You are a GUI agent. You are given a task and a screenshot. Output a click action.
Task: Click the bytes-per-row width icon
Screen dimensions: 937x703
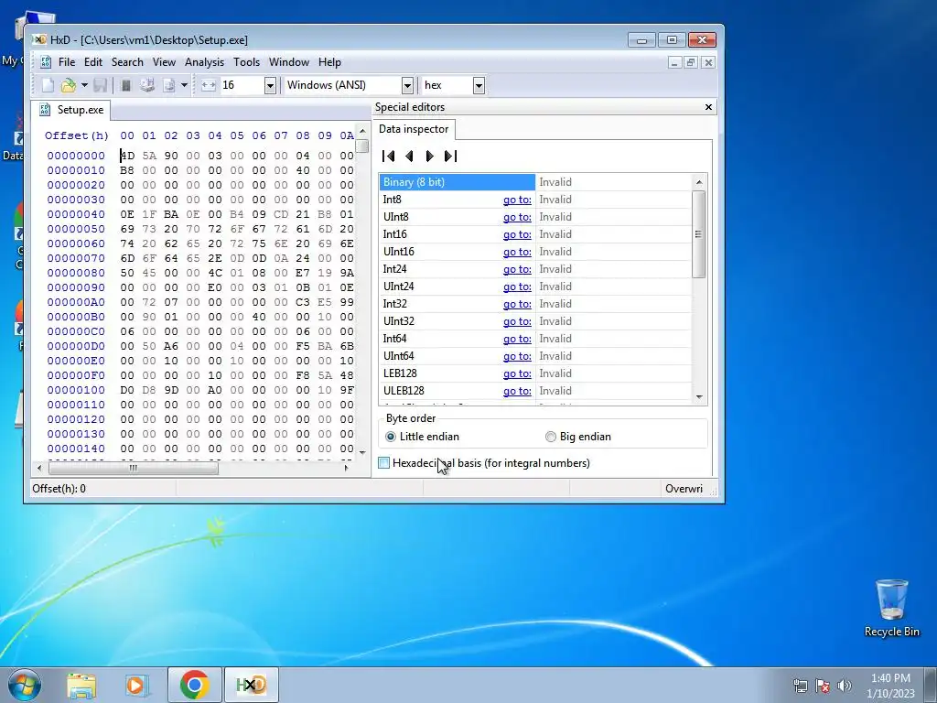pos(209,85)
